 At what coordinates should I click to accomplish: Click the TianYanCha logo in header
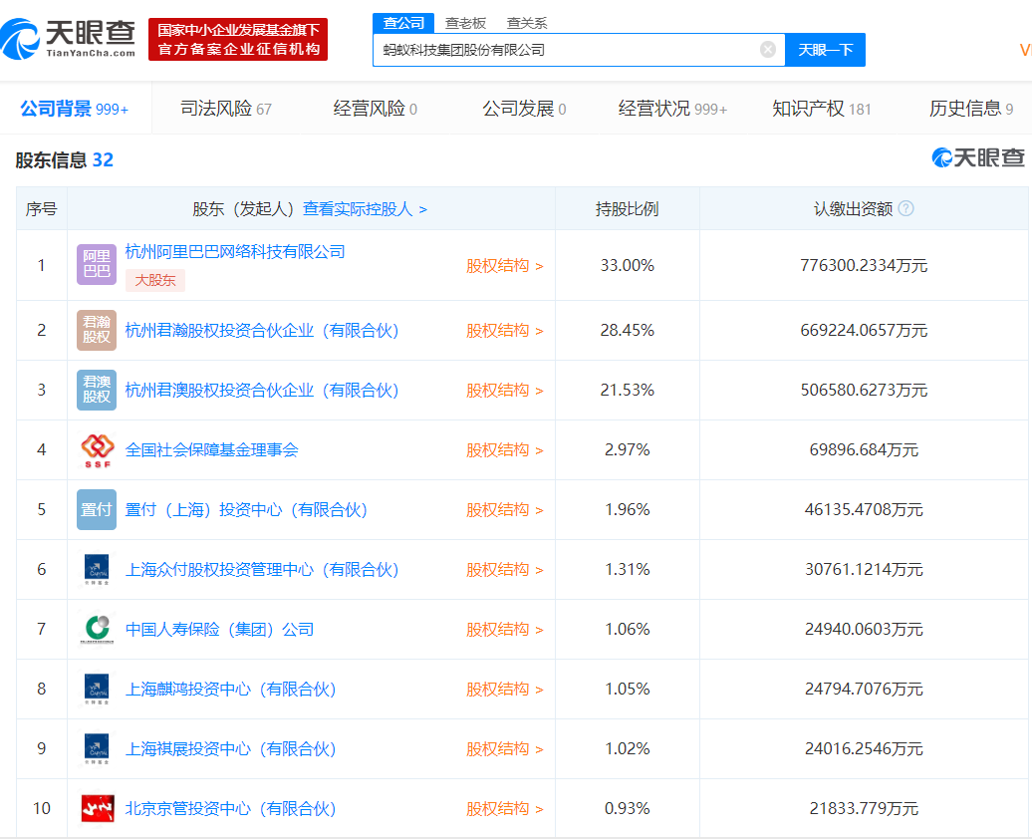tap(68, 40)
